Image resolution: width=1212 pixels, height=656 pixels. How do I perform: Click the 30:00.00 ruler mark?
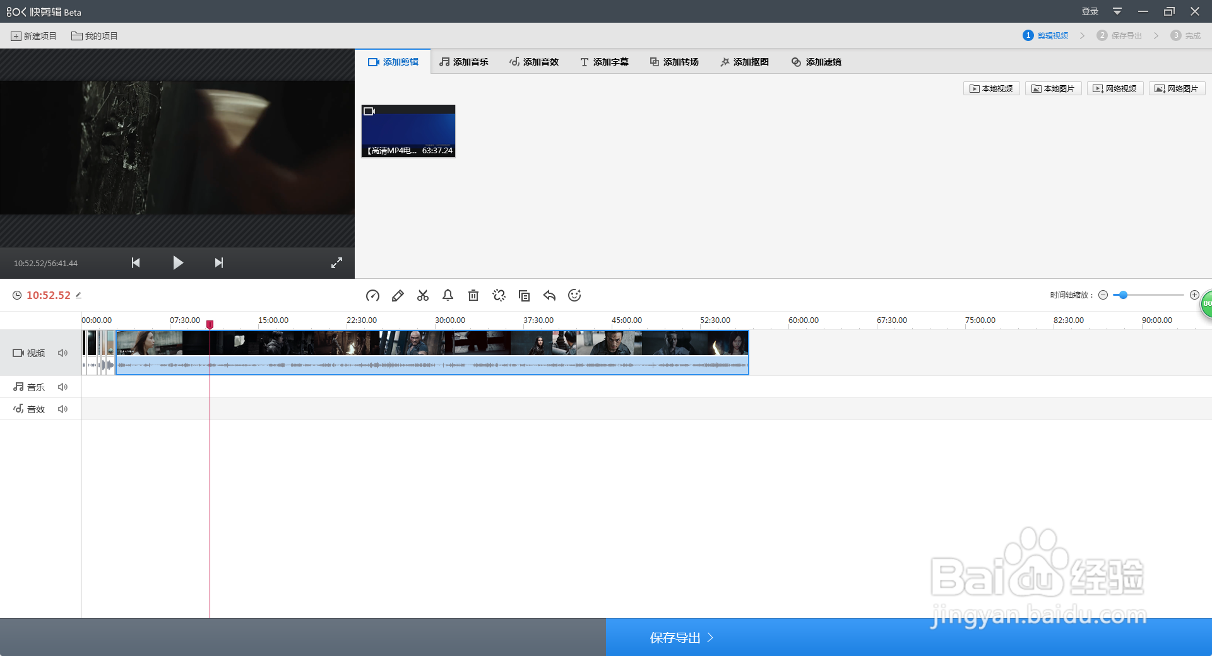pyautogui.click(x=450, y=320)
